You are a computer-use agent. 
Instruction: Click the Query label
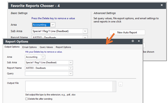point(10,74)
